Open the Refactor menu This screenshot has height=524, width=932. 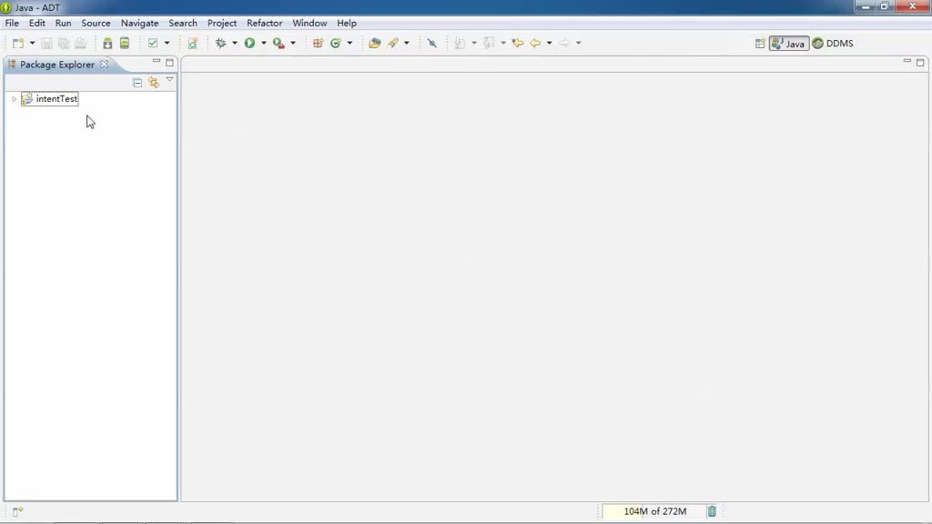pyautogui.click(x=265, y=23)
